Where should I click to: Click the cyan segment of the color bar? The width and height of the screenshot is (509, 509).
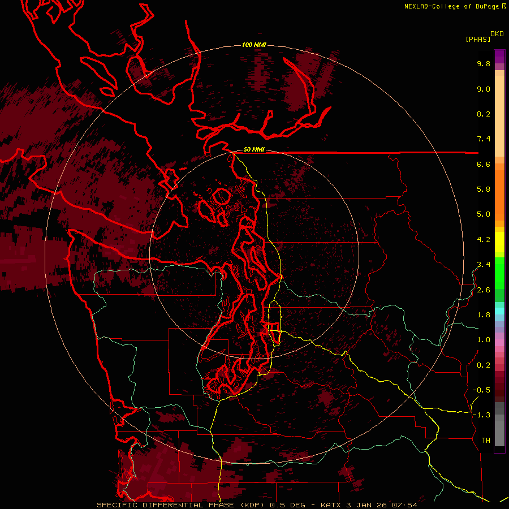pos(499,311)
